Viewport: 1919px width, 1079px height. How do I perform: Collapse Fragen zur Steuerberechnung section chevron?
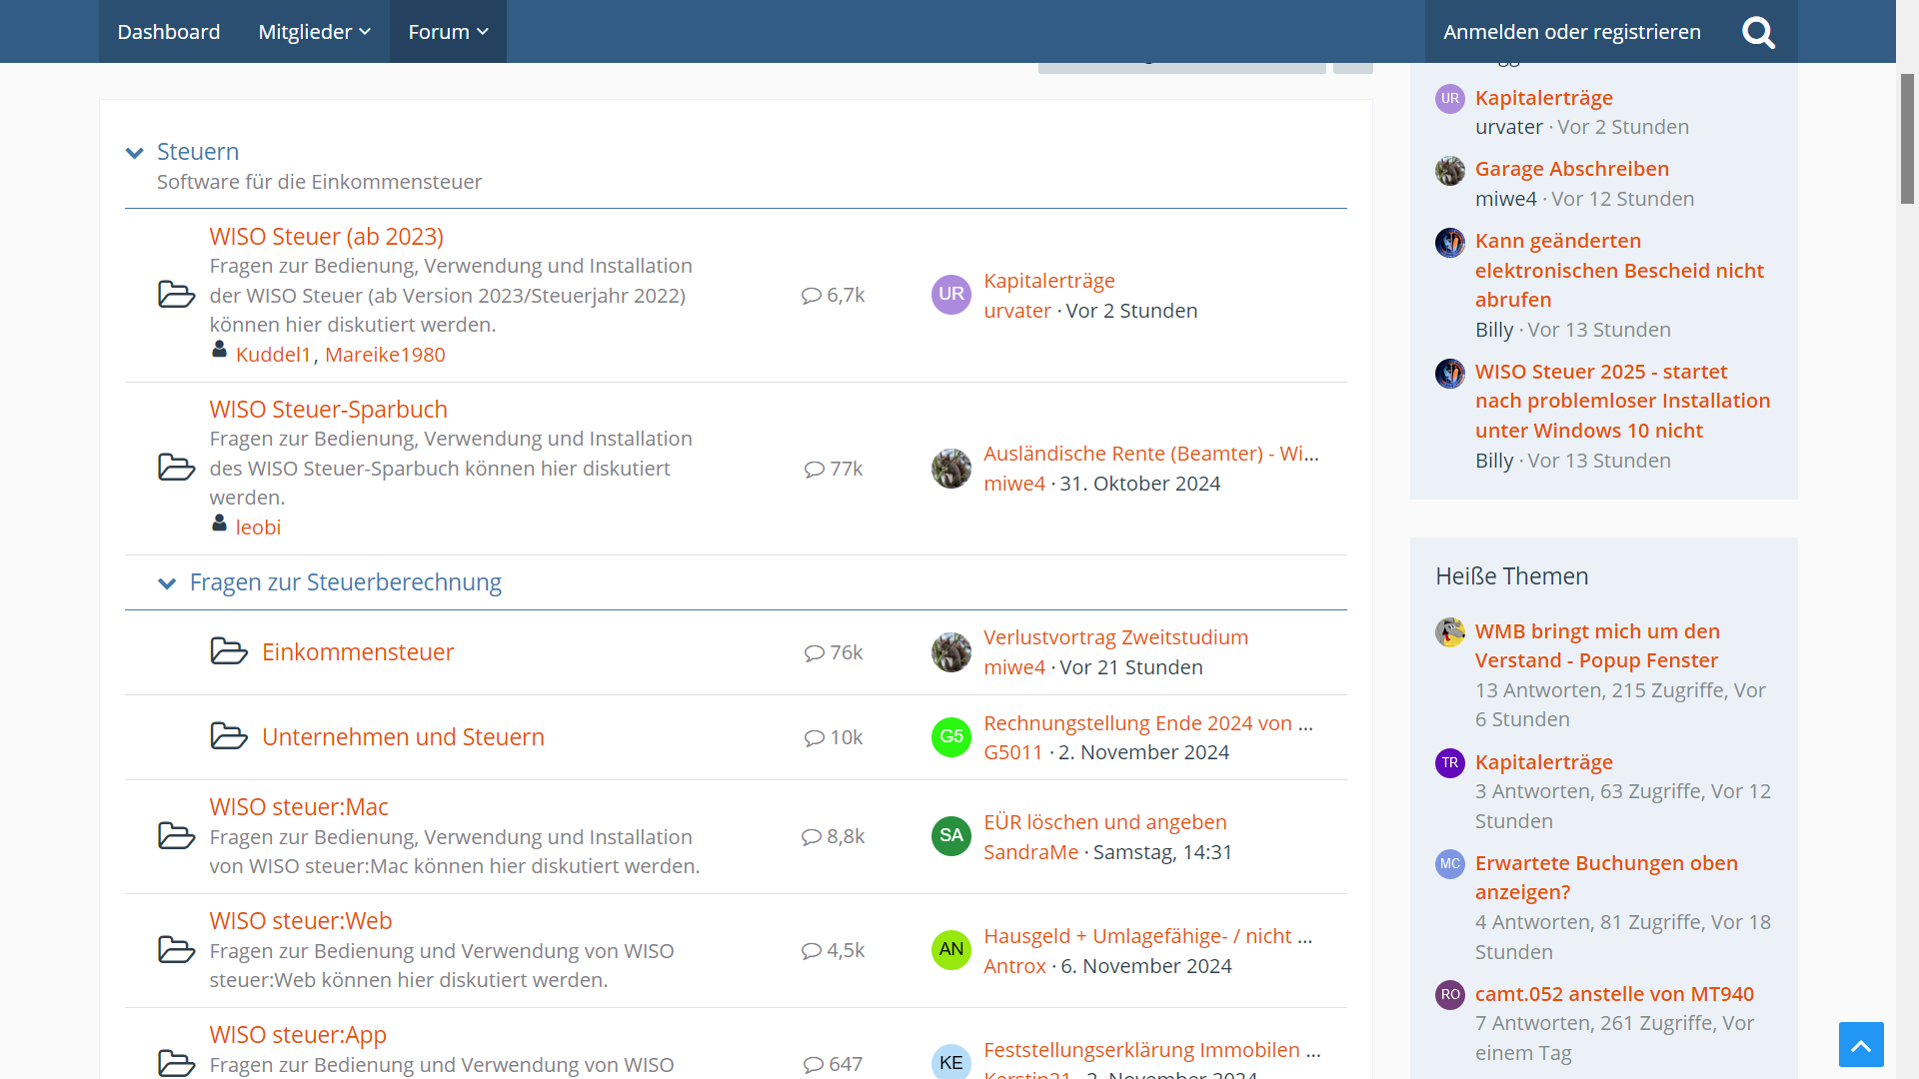[x=167, y=583]
